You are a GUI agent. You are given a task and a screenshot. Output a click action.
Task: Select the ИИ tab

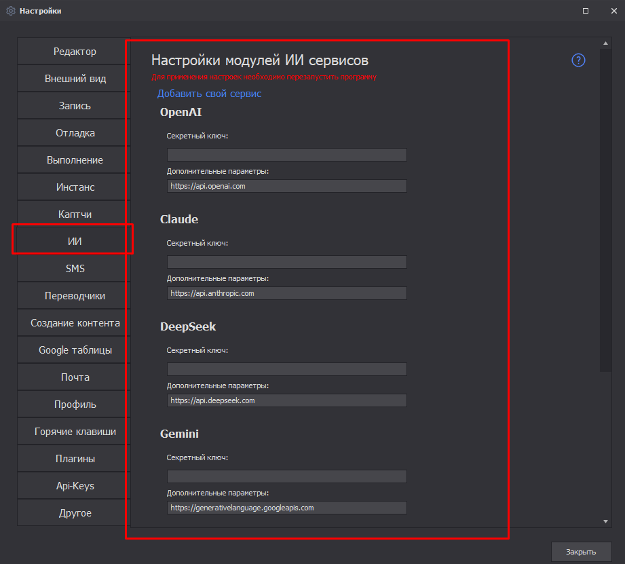click(74, 241)
